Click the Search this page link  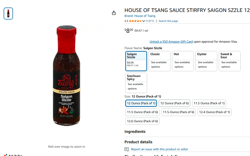[168, 21]
